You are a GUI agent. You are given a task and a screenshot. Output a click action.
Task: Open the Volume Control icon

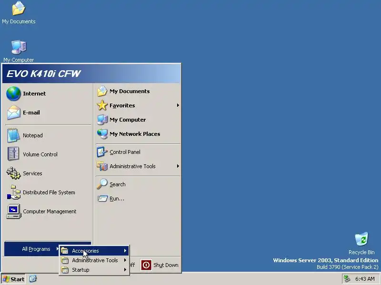click(x=13, y=154)
